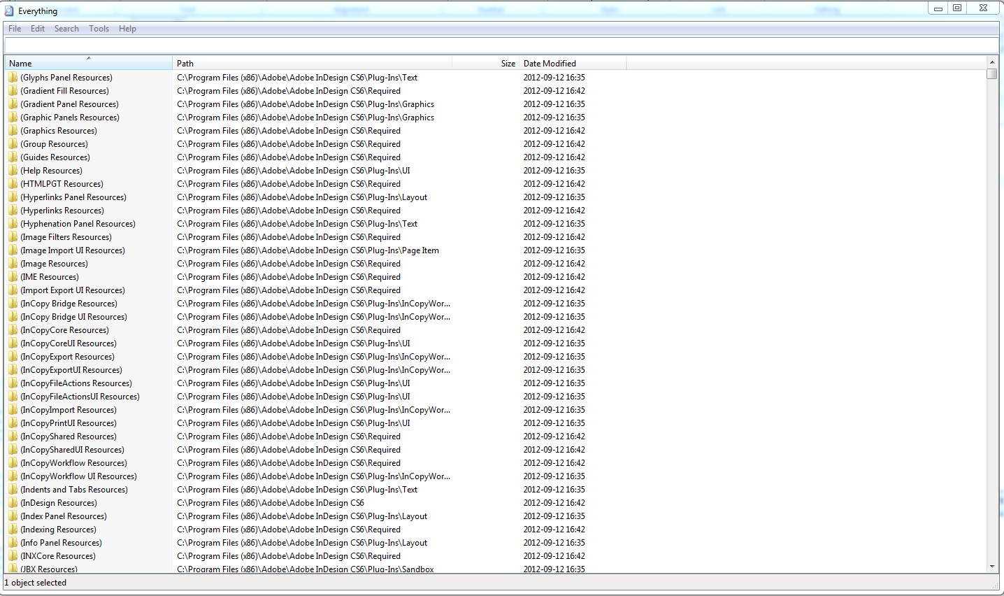Select (Indents and Tabs Resources) name
Image resolution: width=1004 pixels, height=596 pixels.
pyautogui.click(x=74, y=490)
